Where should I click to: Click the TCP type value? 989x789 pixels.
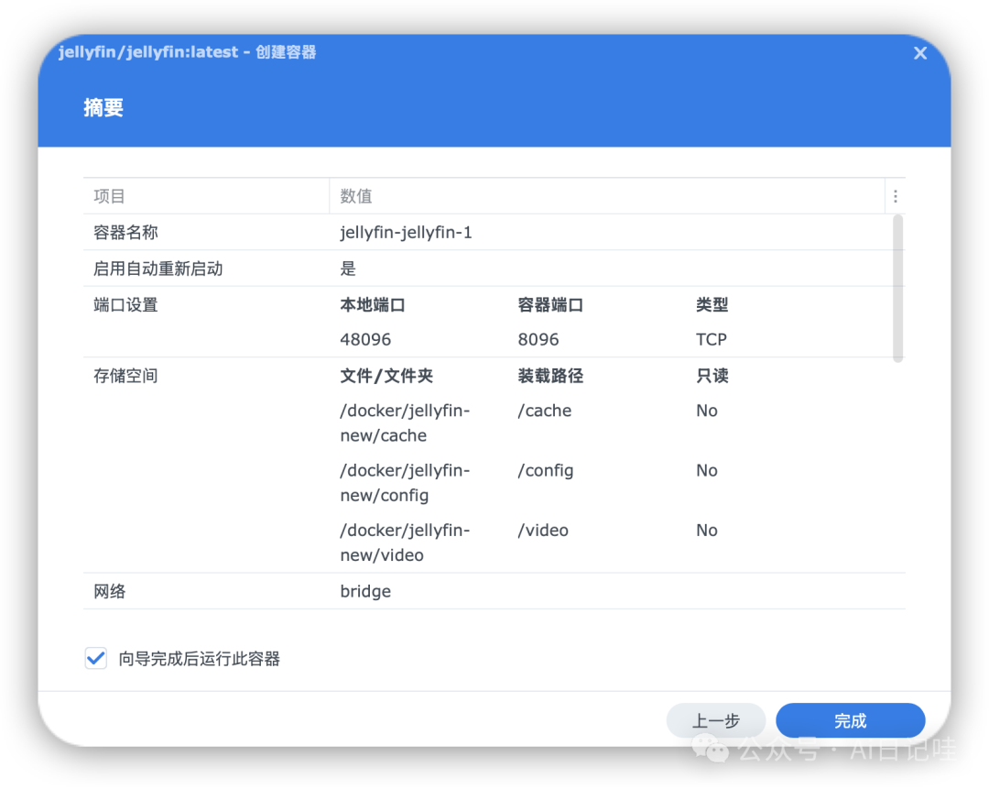[x=711, y=340]
